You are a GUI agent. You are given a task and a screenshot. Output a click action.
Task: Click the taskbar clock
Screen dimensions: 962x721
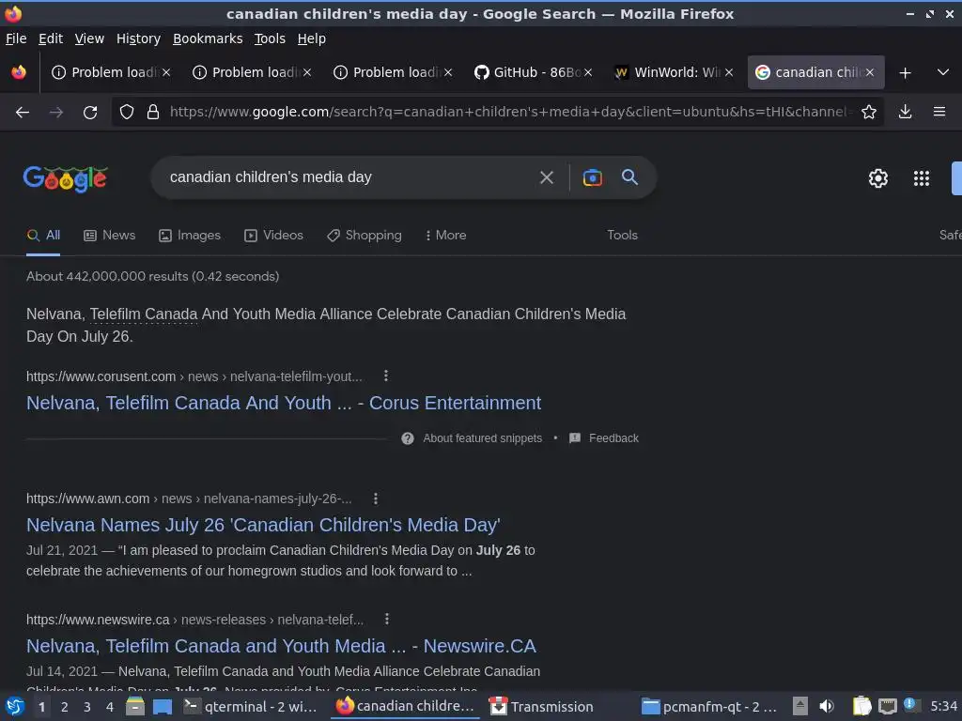click(943, 707)
